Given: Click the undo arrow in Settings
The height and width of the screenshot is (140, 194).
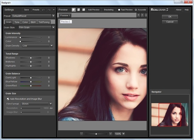Looking at the screenshot, I should (x=44, y=10).
